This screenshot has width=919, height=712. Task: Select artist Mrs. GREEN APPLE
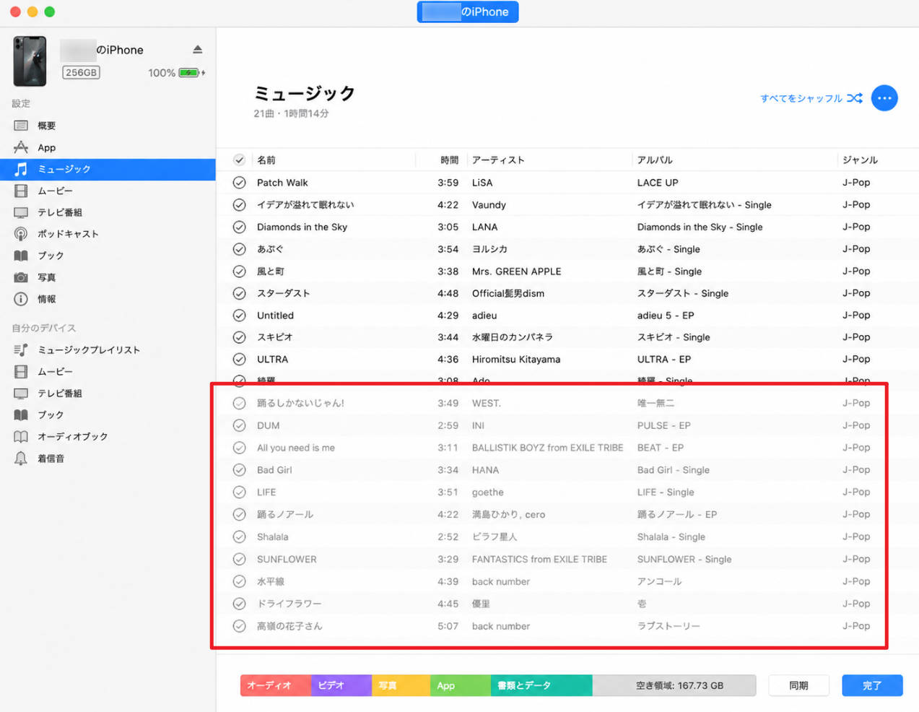tap(517, 272)
